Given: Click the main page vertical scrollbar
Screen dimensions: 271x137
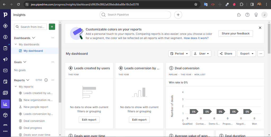Looking at the screenshot, I should click(x=269, y=38).
